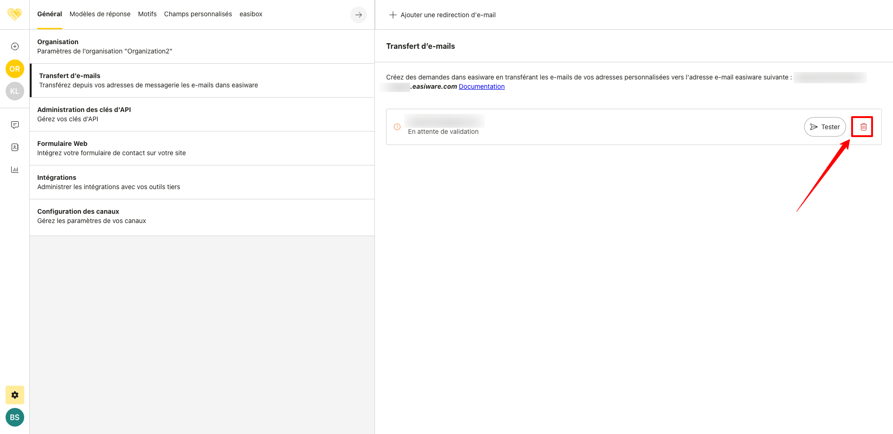Click the easiware heart logo
The height and width of the screenshot is (434, 893).
tap(15, 14)
